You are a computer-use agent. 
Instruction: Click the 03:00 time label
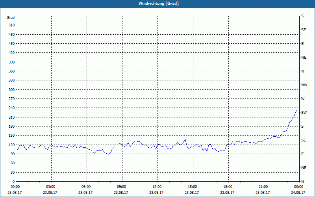point(50,187)
